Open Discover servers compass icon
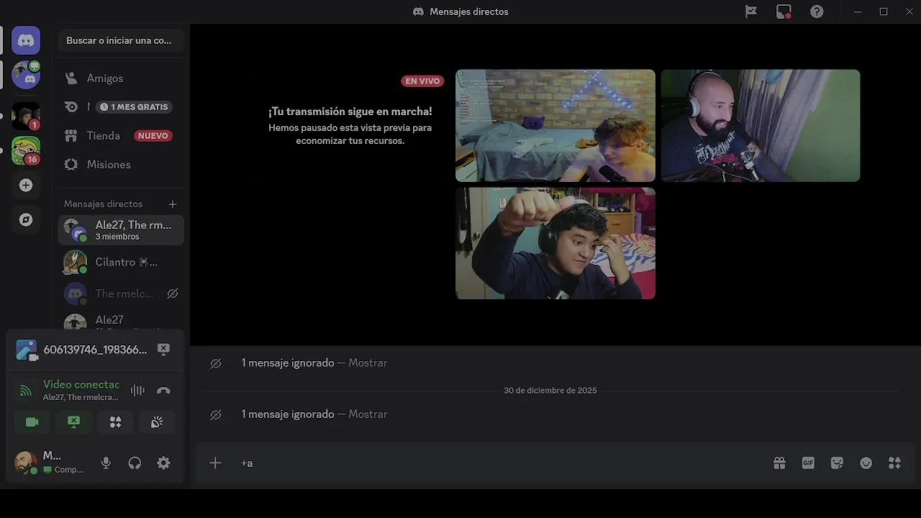921x518 pixels. tap(26, 219)
